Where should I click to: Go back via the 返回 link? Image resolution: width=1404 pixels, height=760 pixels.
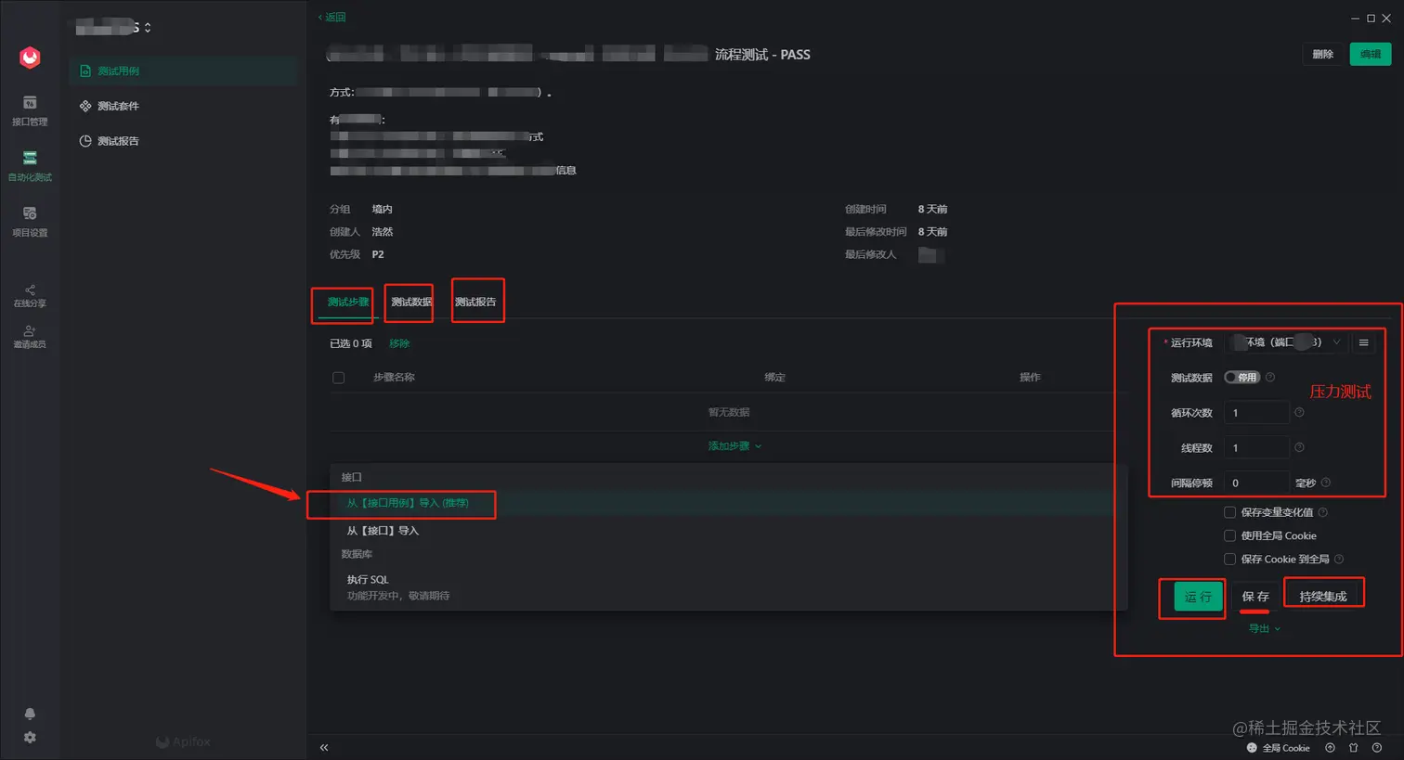(331, 17)
